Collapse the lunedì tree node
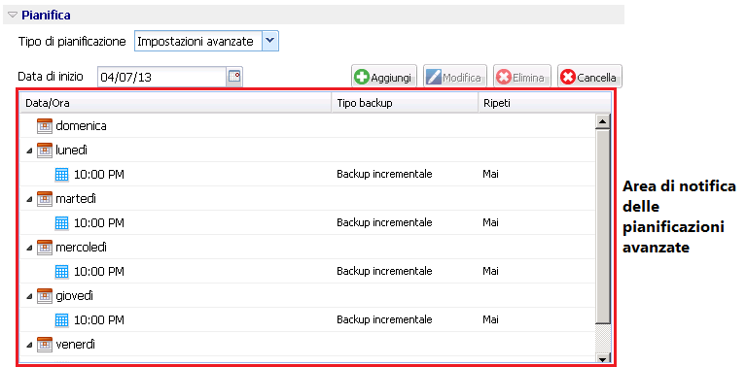This screenshot has height=367, width=747. [x=29, y=150]
